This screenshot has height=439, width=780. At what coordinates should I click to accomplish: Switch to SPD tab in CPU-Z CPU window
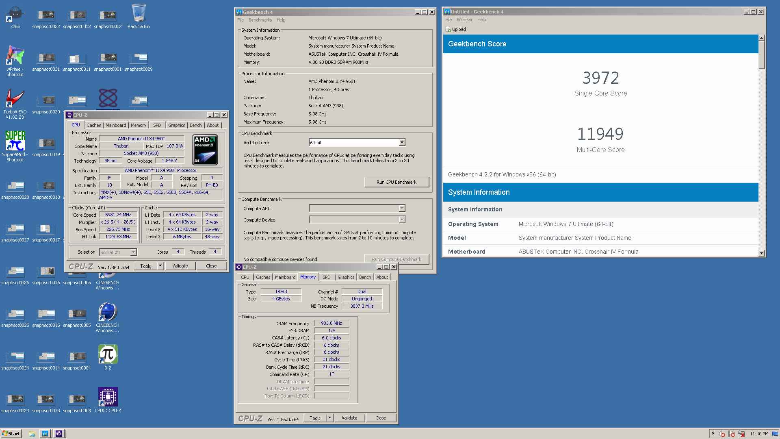pyautogui.click(x=157, y=125)
